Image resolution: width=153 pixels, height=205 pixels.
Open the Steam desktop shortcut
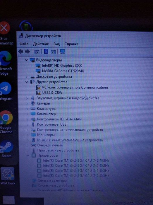6,148
